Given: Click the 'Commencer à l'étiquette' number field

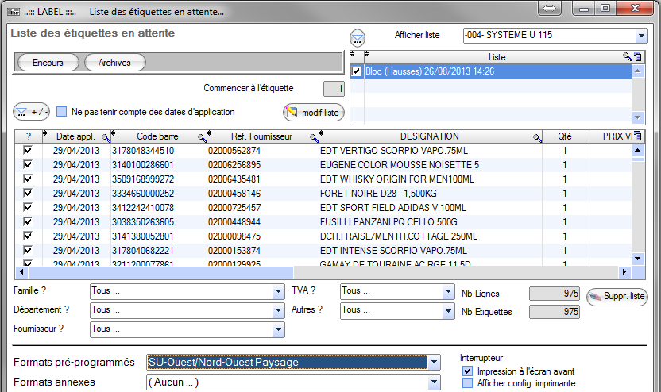Looking at the screenshot, I should (334, 89).
